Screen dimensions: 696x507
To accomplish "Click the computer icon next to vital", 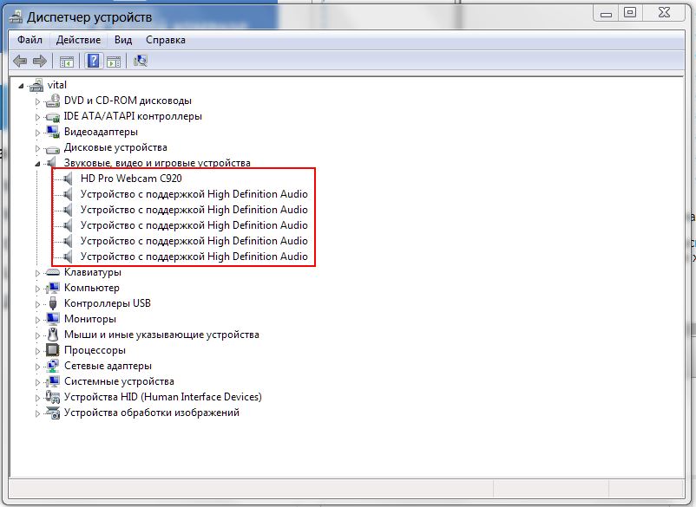I will 36,85.
